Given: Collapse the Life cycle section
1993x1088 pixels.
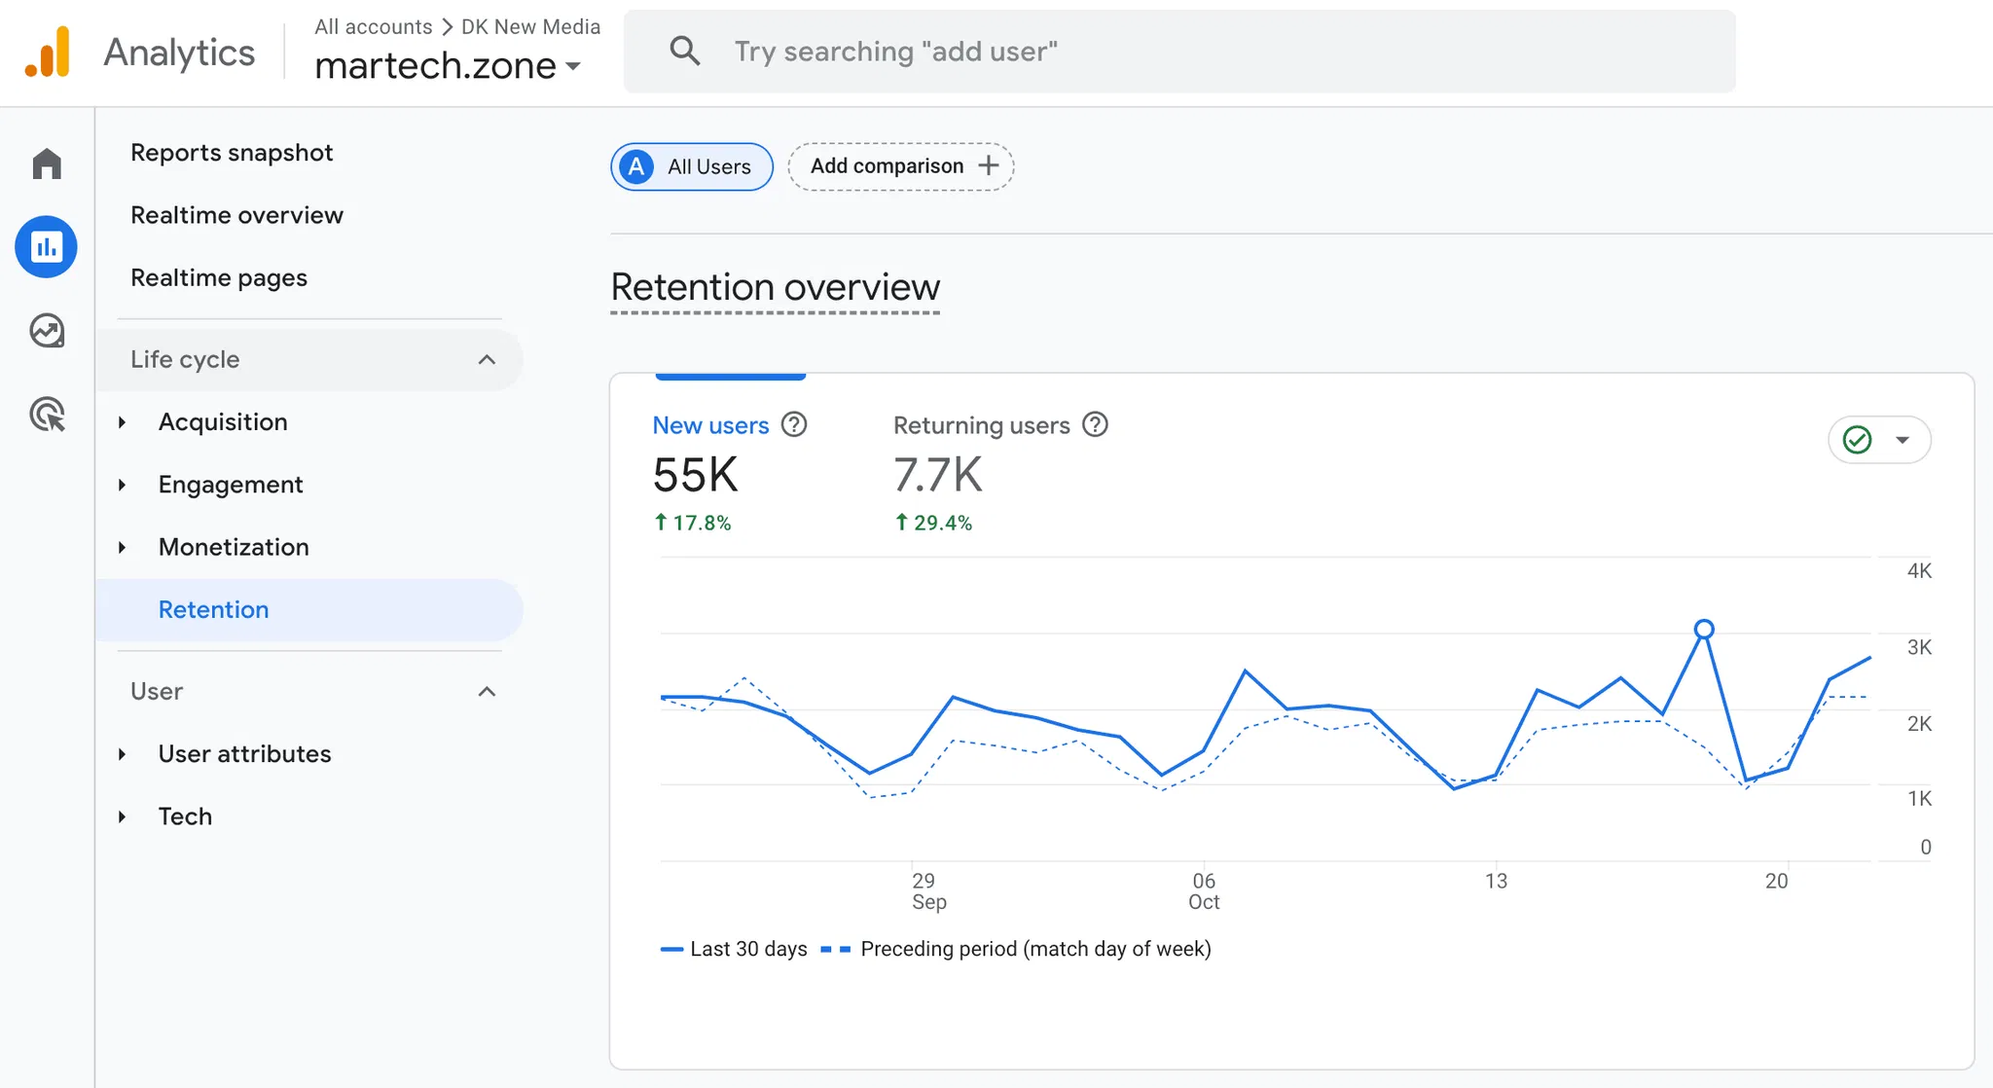Looking at the screenshot, I should coord(487,360).
